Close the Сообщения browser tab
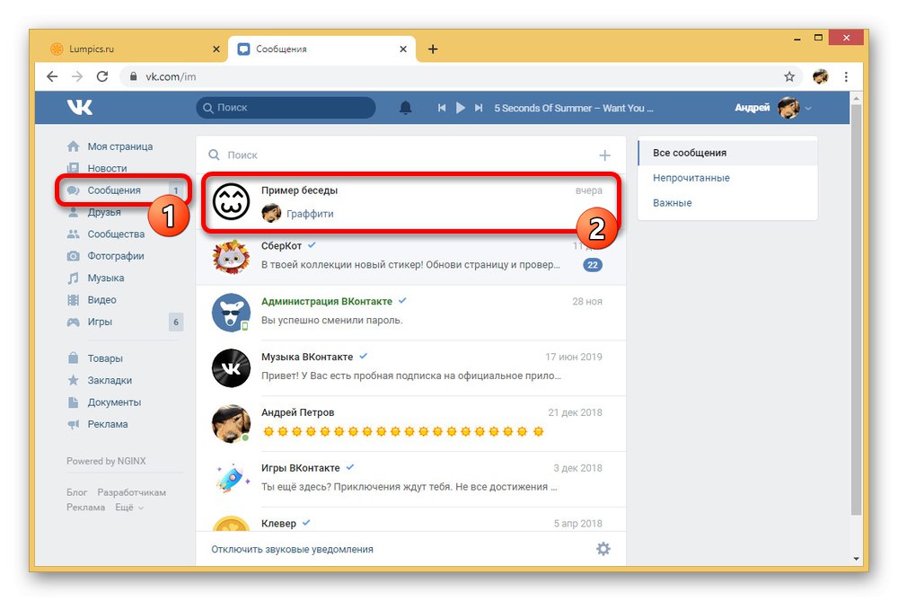This screenshot has width=898, height=601. 403,49
